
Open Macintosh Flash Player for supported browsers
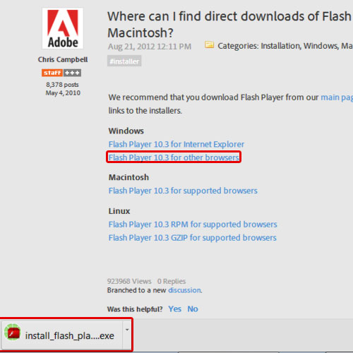point(183,191)
